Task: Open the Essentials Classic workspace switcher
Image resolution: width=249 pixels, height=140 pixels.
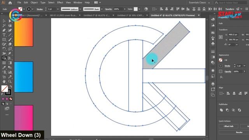Action: pos(199,3)
